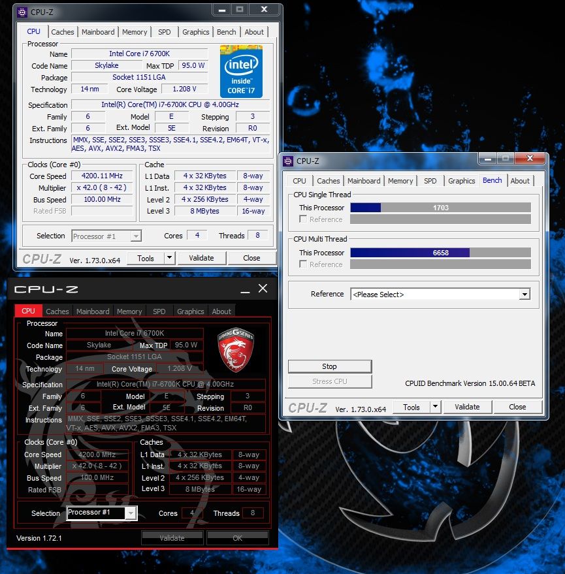Open Graphics tab in Bench window
This screenshot has height=574, width=565.
point(461,181)
